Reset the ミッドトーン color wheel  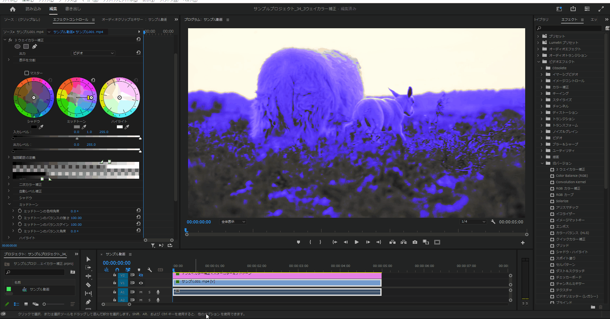pos(93,80)
